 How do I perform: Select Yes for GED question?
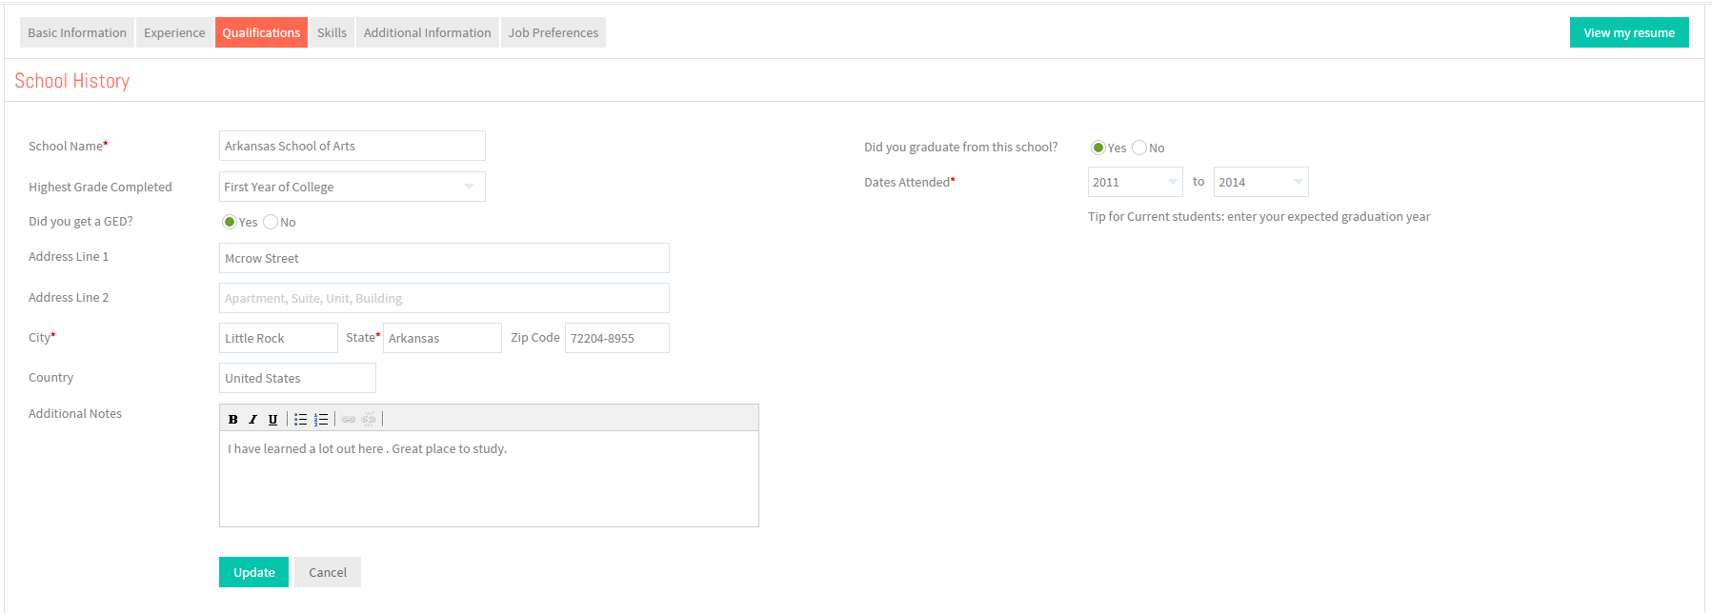coord(230,222)
